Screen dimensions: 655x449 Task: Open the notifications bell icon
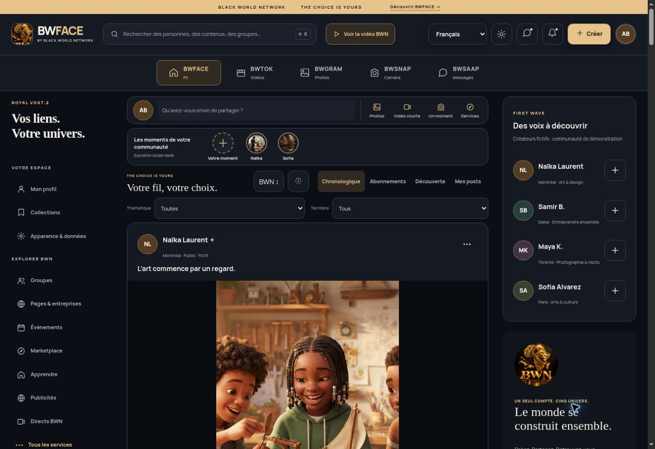coord(552,34)
